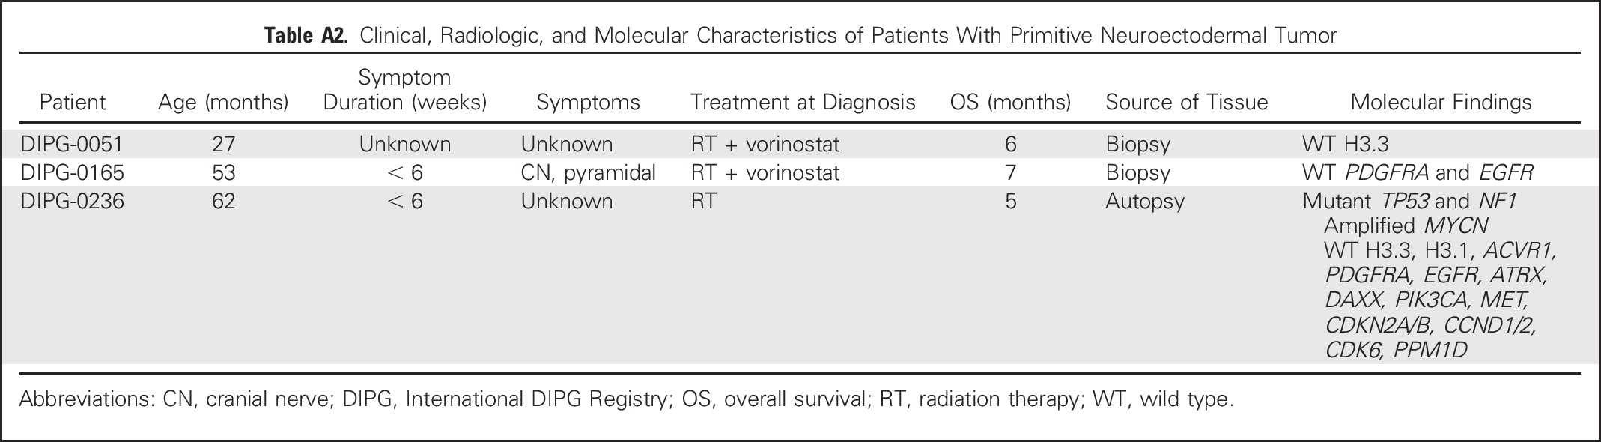The width and height of the screenshot is (1601, 442).
Task: Click the Abbreviations footnote line
Action: [x=626, y=399]
